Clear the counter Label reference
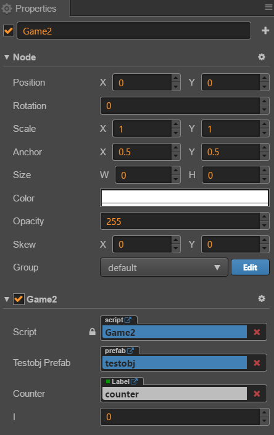 [257, 394]
